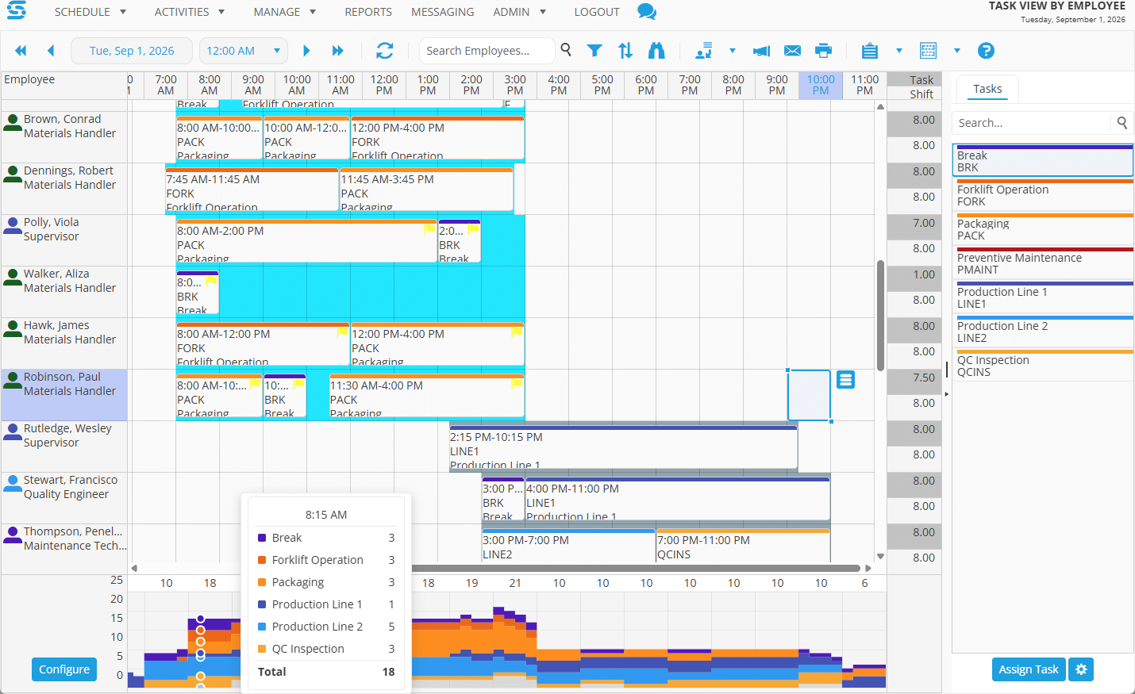Refresh the schedule view
The image size is (1135, 694).
[385, 51]
